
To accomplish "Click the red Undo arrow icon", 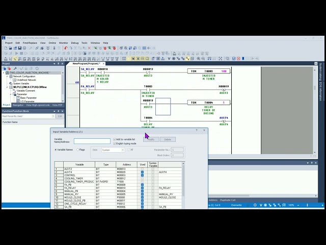I will (66, 48).
